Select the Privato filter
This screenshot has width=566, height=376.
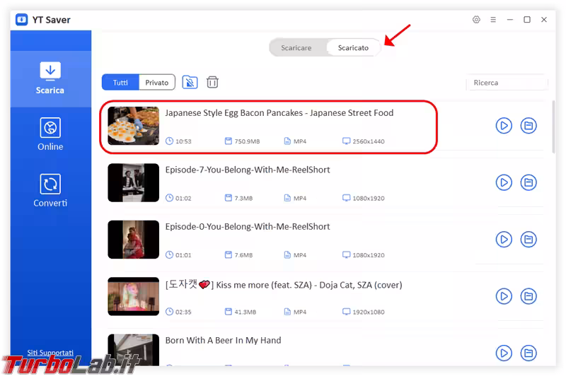156,83
